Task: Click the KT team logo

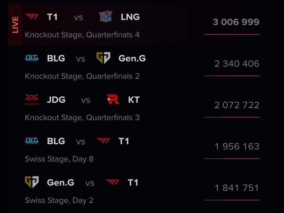Action: [x=113, y=100]
